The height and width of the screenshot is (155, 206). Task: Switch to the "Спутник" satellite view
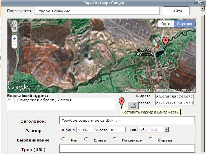point(184,24)
